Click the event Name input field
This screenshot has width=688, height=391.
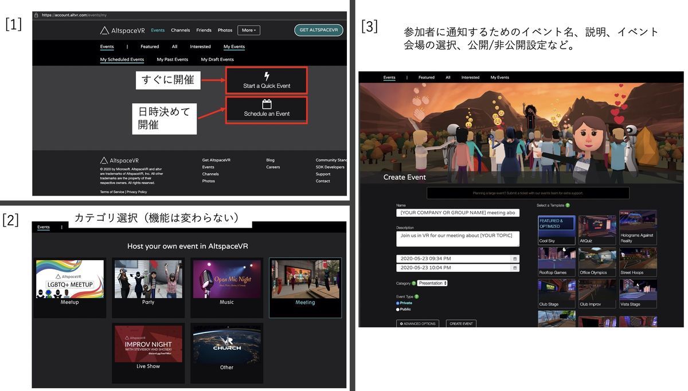(457, 212)
